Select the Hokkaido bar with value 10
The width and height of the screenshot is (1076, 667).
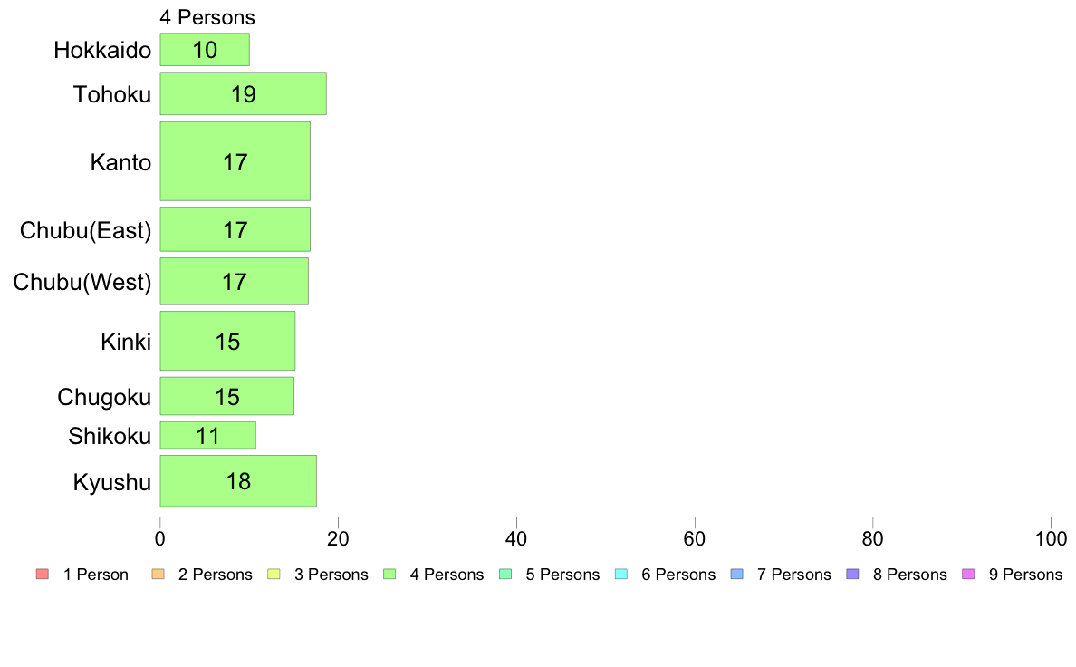[205, 50]
